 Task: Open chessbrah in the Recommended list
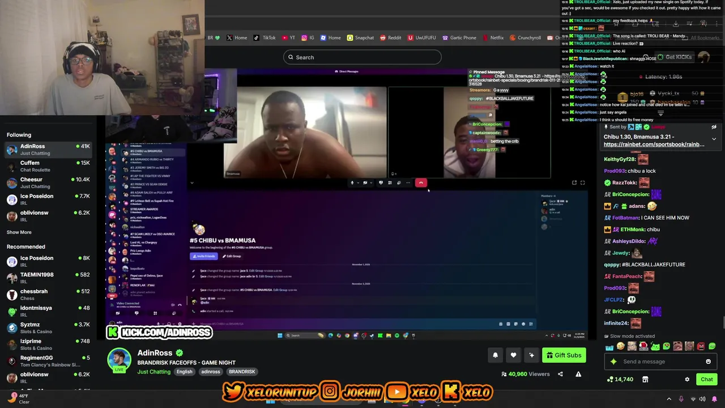(x=48, y=295)
